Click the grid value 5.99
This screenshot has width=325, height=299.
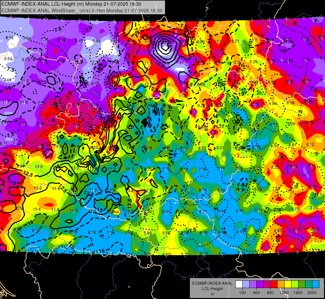(95, 105)
